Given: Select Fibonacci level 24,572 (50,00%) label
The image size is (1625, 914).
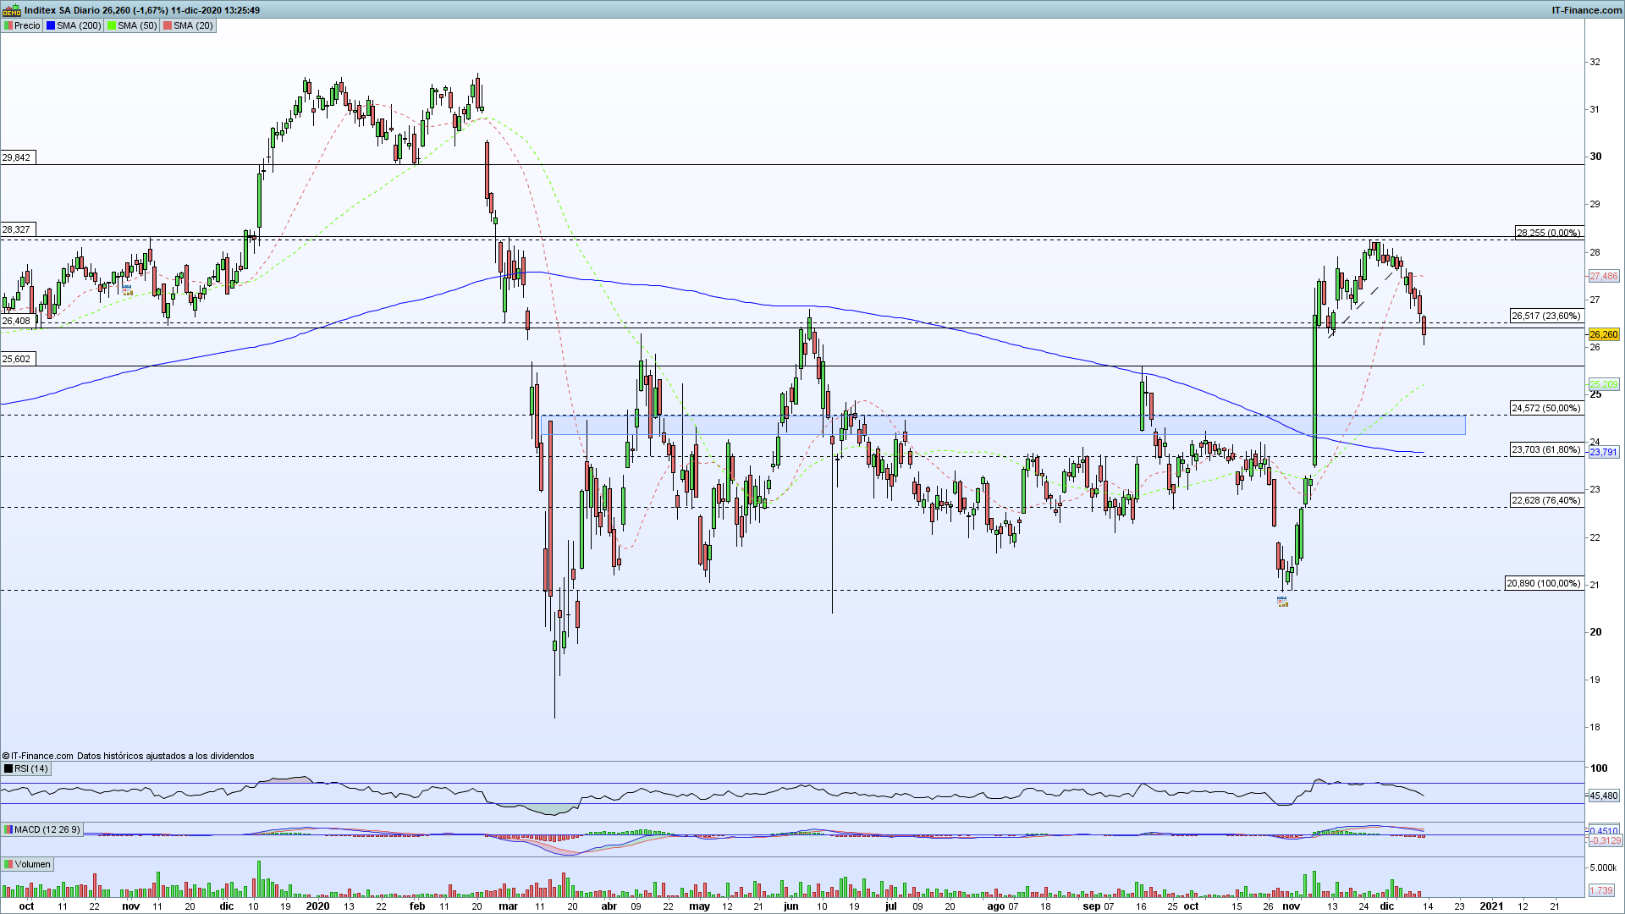Looking at the screenshot, I should pyautogui.click(x=1545, y=408).
